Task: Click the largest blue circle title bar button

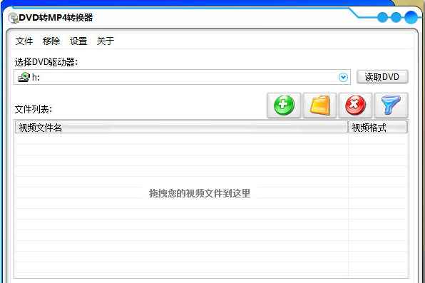Action: point(411,17)
